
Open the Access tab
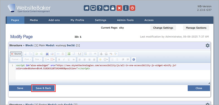pyautogui.click(x=149, y=20)
